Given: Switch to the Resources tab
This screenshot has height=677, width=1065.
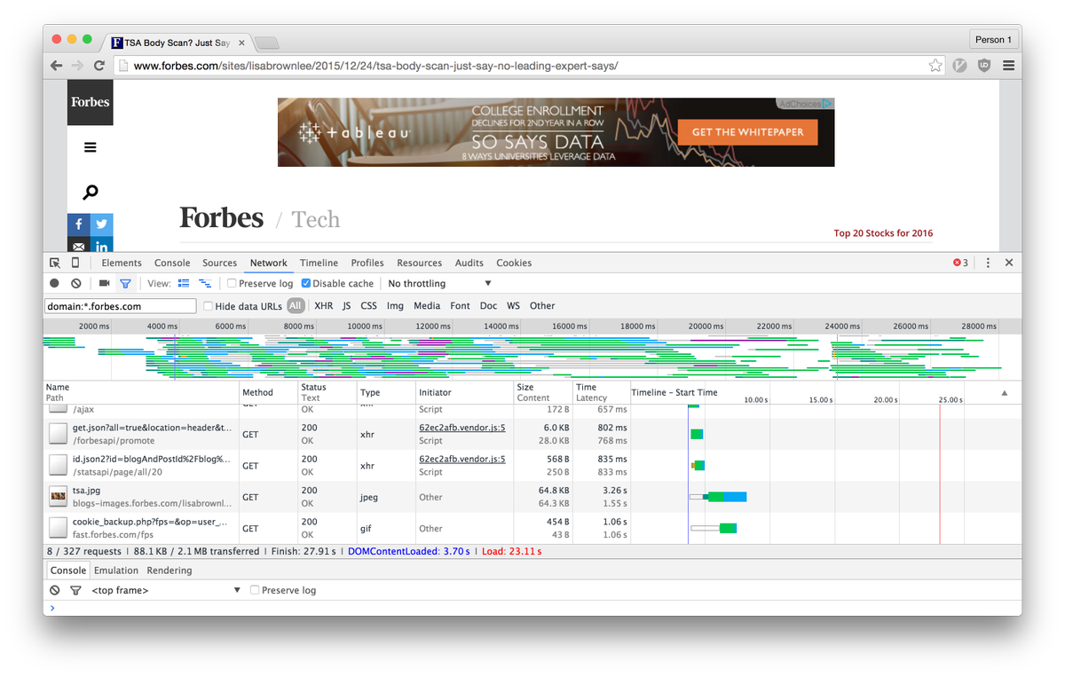Looking at the screenshot, I should (419, 263).
